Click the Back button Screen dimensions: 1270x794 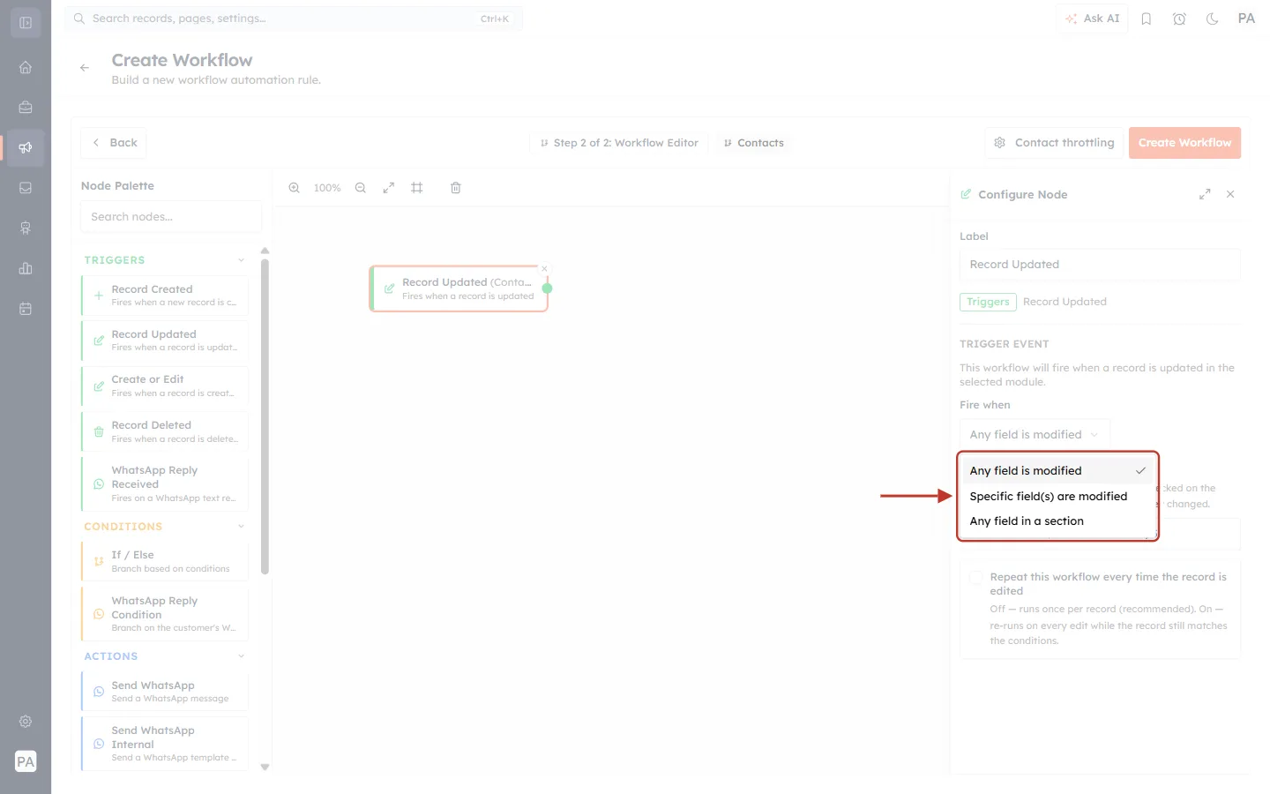(114, 143)
